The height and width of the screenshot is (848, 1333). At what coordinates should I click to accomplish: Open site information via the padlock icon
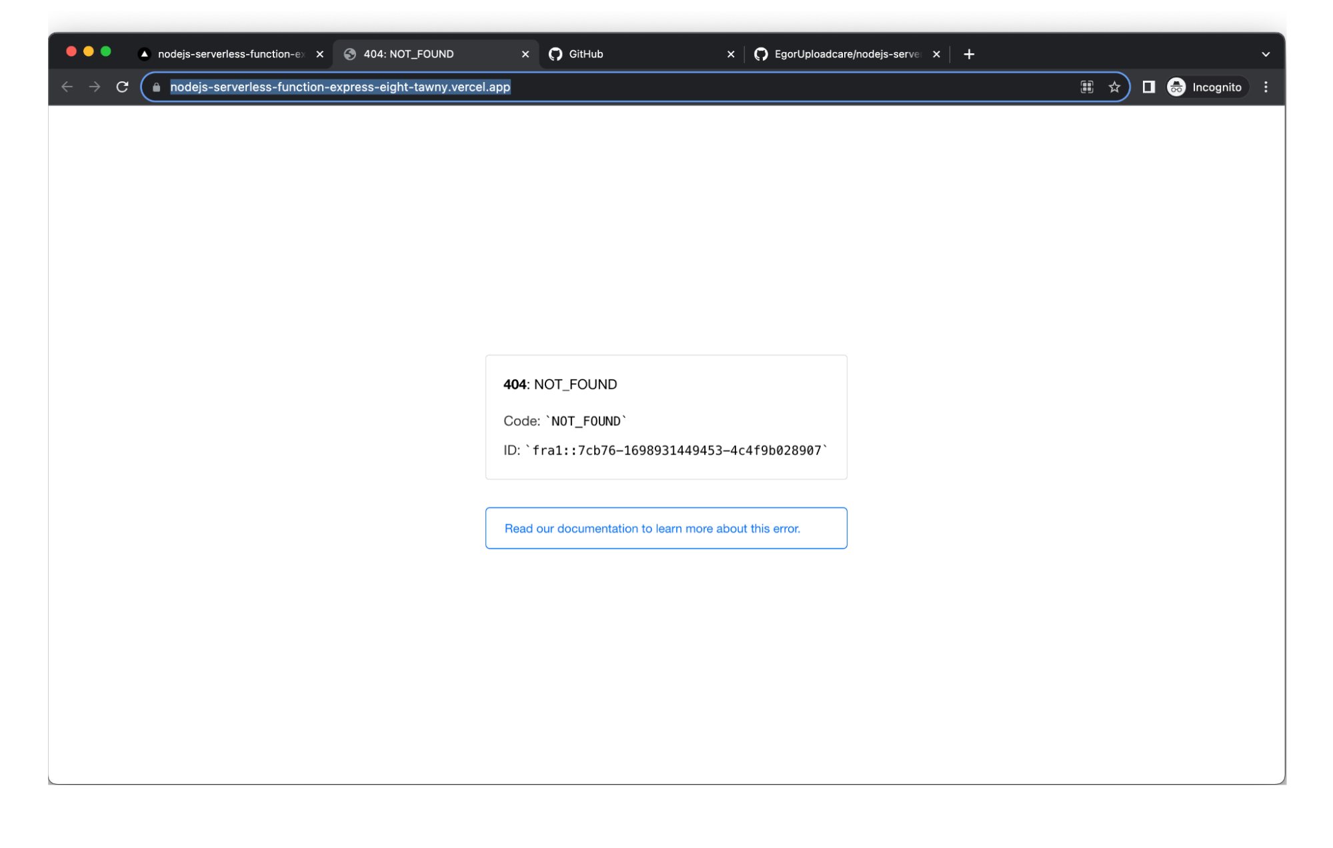(155, 87)
